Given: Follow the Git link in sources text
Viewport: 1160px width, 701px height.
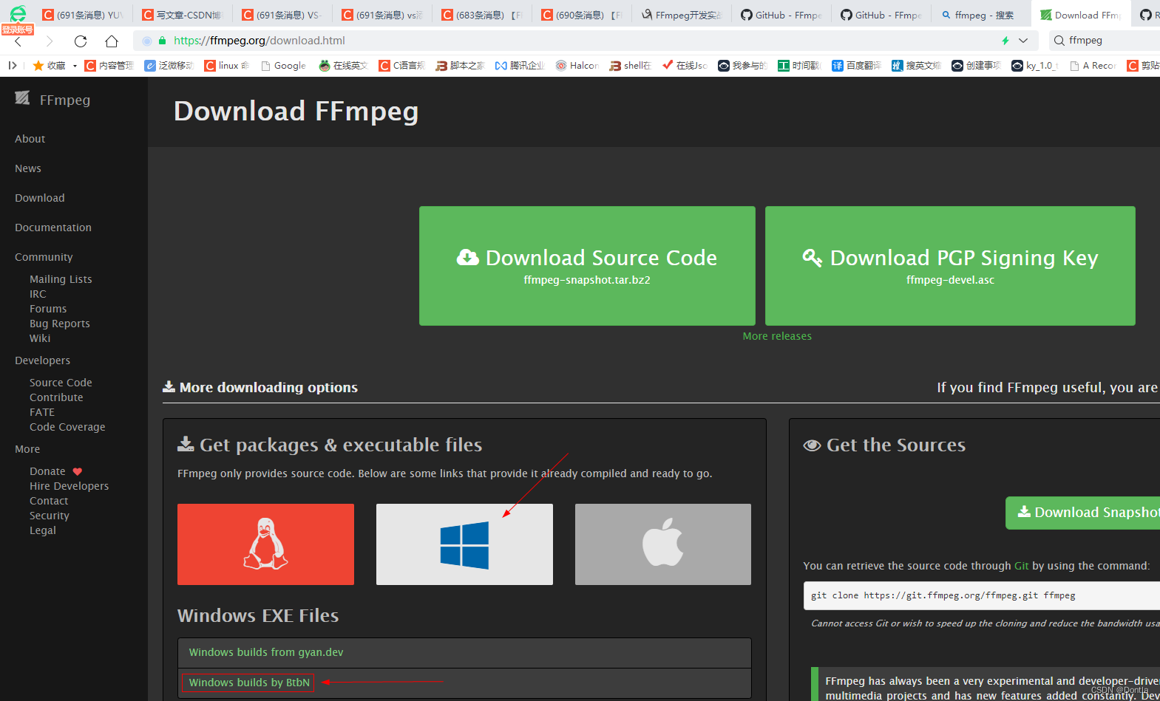Looking at the screenshot, I should tap(1022, 566).
